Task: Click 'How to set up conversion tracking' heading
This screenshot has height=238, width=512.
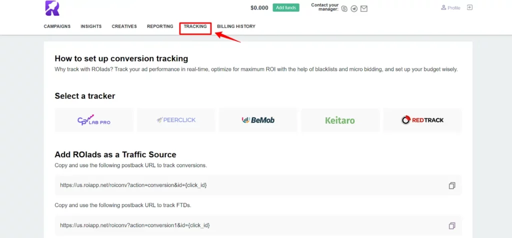Action: point(121,59)
